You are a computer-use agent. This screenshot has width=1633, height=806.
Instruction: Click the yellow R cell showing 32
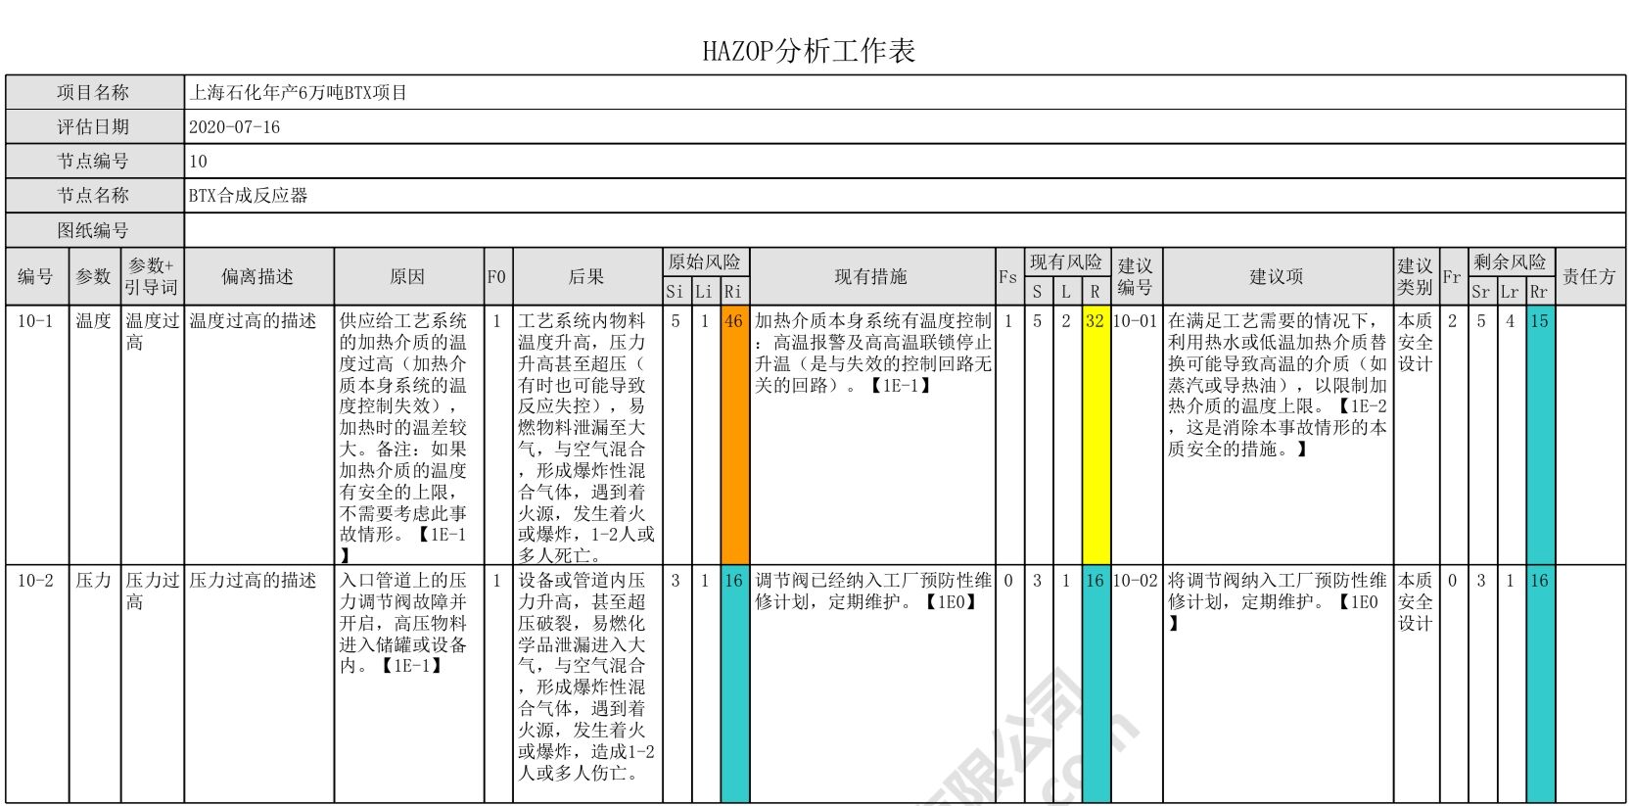[x=1096, y=435]
